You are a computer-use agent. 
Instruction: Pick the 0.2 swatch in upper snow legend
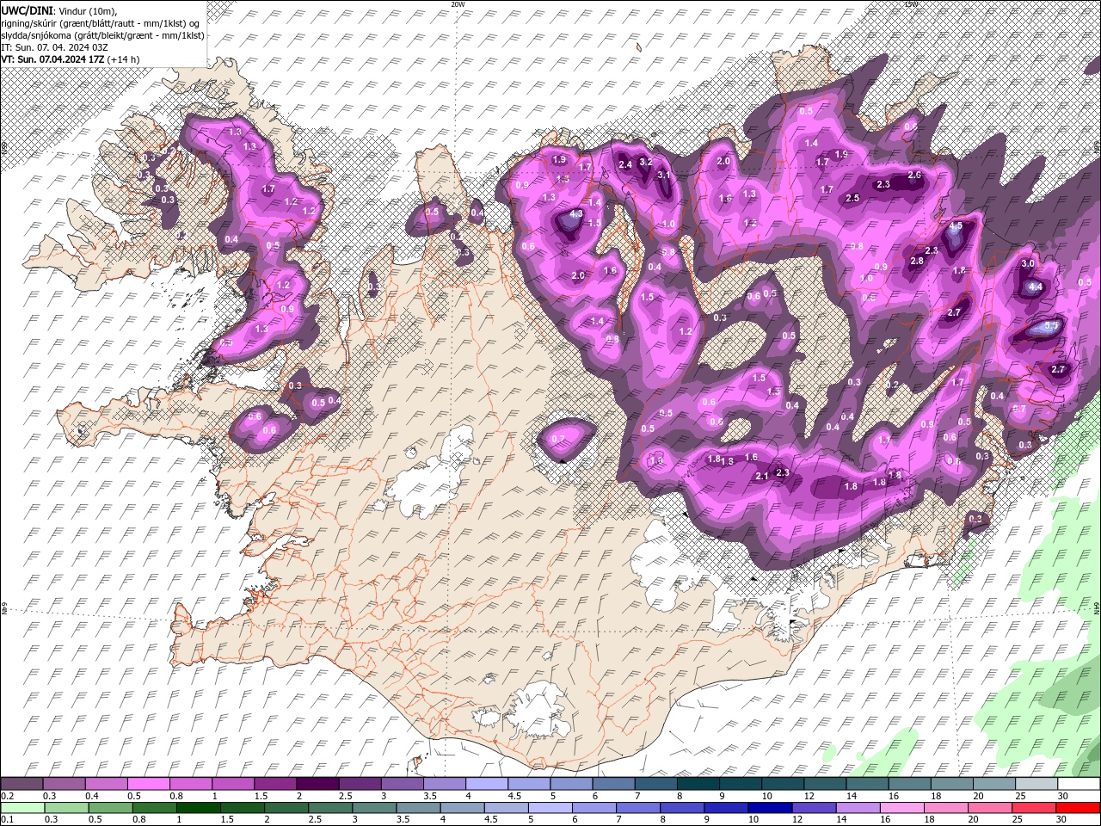tap(22, 784)
